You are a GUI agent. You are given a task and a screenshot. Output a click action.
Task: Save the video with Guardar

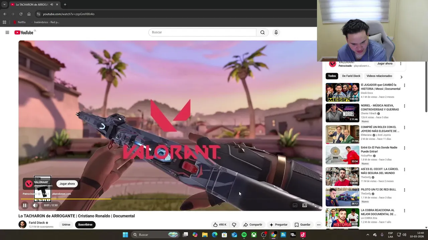[302, 225]
